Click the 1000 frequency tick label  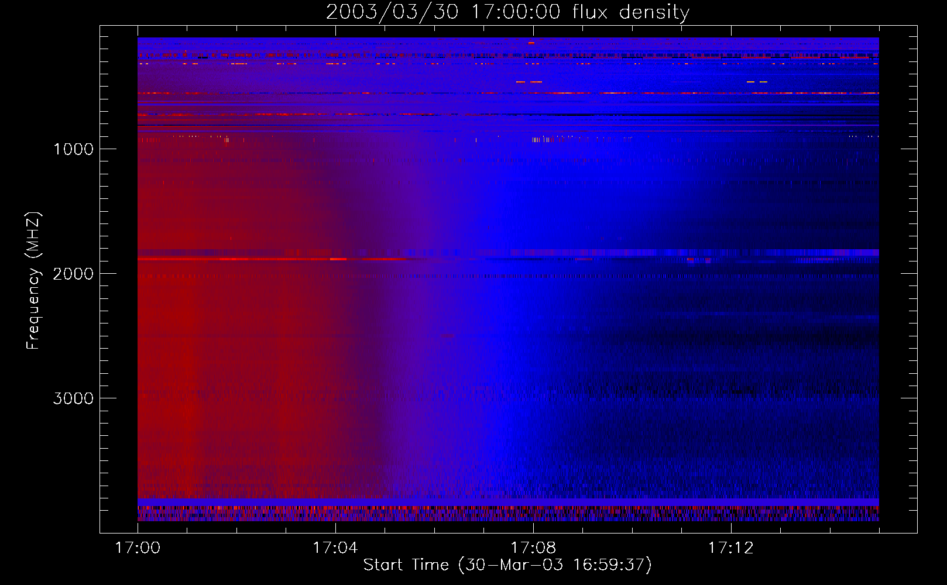click(x=73, y=149)
